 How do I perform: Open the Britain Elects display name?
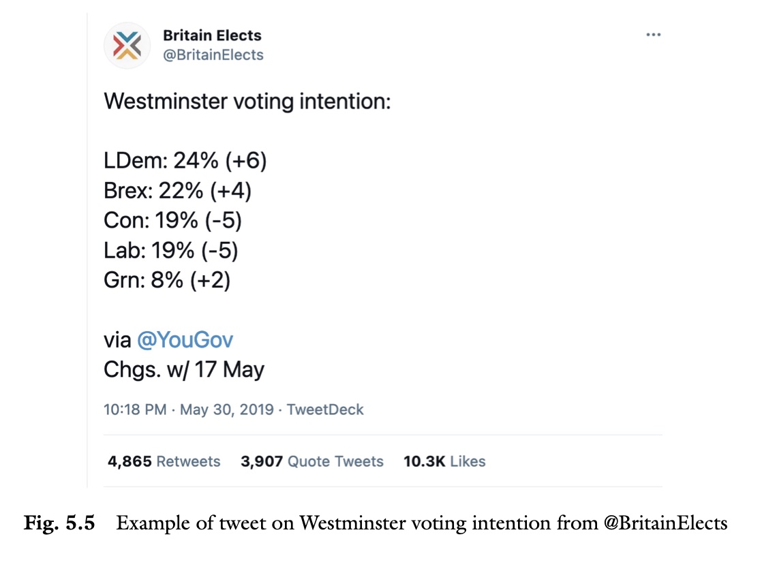click(x=212, y=35)
